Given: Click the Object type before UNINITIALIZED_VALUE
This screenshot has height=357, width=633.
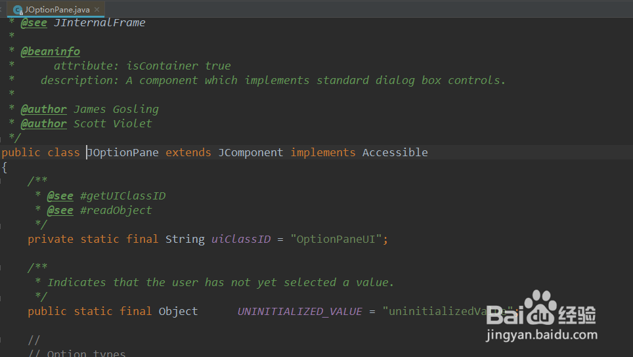Looking at the screenshot, I should (178, 311).
